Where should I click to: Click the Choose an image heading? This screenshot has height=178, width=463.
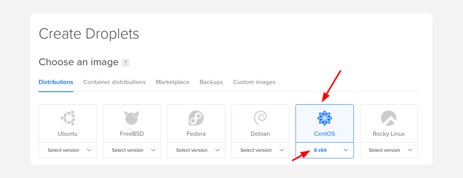pos(79,62)
